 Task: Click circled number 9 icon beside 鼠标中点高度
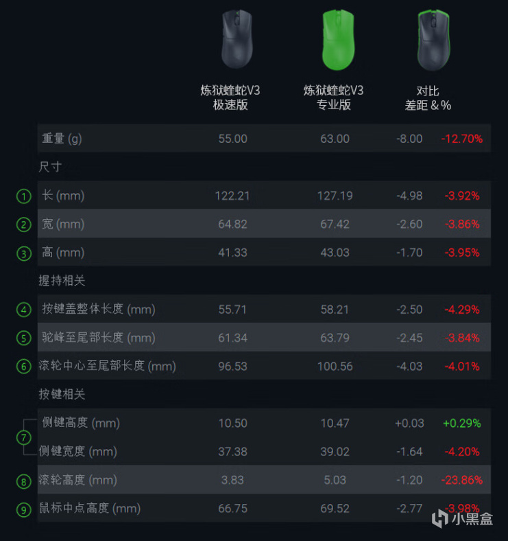pyautogui.click(x=24, y=509)
